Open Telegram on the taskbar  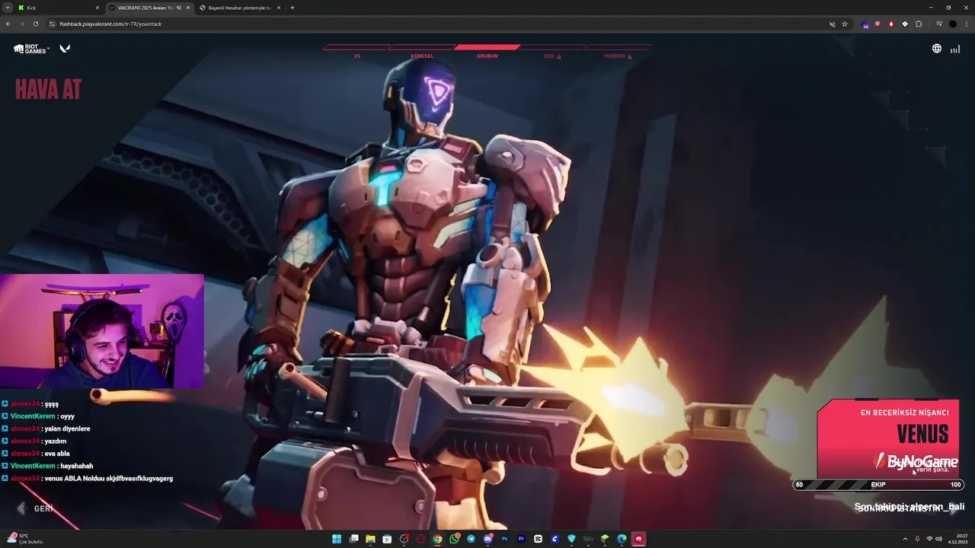click(471, 539)
